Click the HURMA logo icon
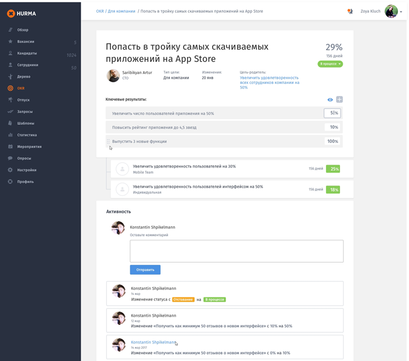 (x=11, y=13)
